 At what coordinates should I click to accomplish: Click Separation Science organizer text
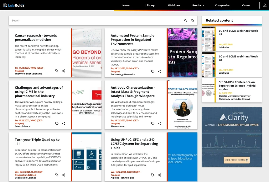click(25, 178)
